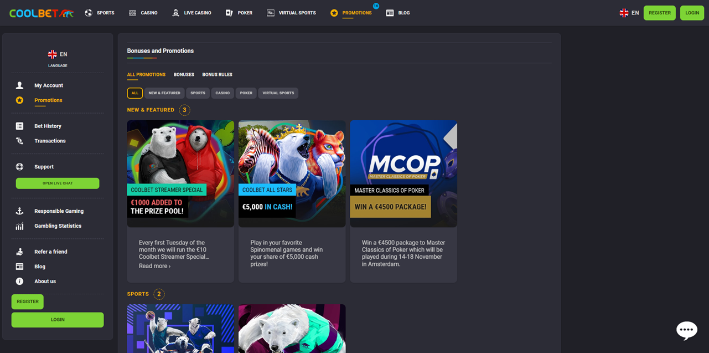Click the Transactions coins icon in sidebar
Image resolution: width=709 pixels, height=353 pixels.
click(19, 141)
